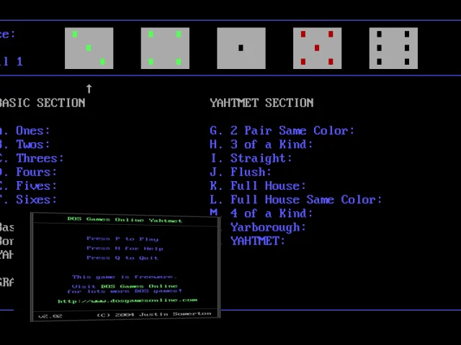Pick L. Full House Same Color

296,200
